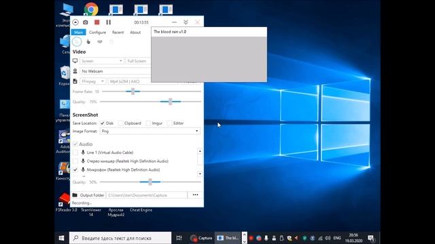Open the Recent tab
The image size is (435, 244).
118,33
